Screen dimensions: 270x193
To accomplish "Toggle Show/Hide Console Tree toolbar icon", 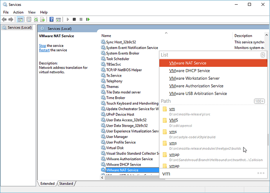I will [20, 20].
